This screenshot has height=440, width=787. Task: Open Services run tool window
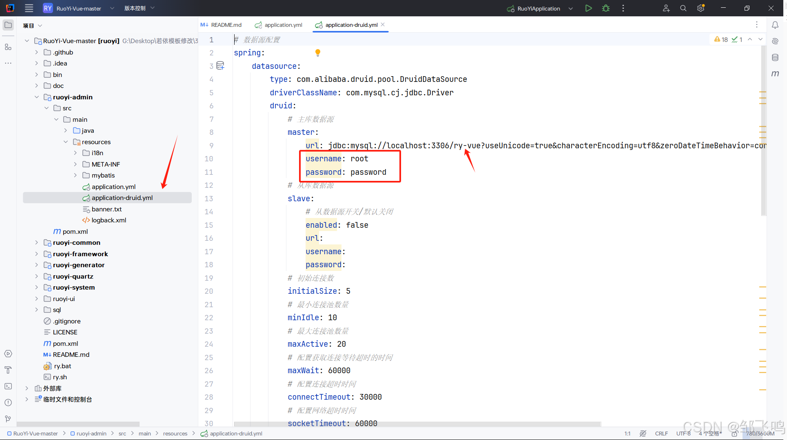coord(8,354)
